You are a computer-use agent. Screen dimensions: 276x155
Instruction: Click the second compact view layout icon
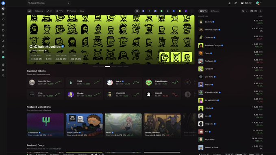[x=255, y=11]
